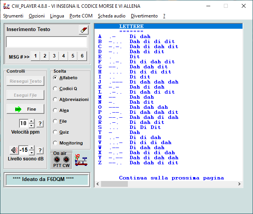Image resolution: width=253 pixels, height=214 pixels.
Task: Click the speaker mute icon
Action: tap(14, 150)
